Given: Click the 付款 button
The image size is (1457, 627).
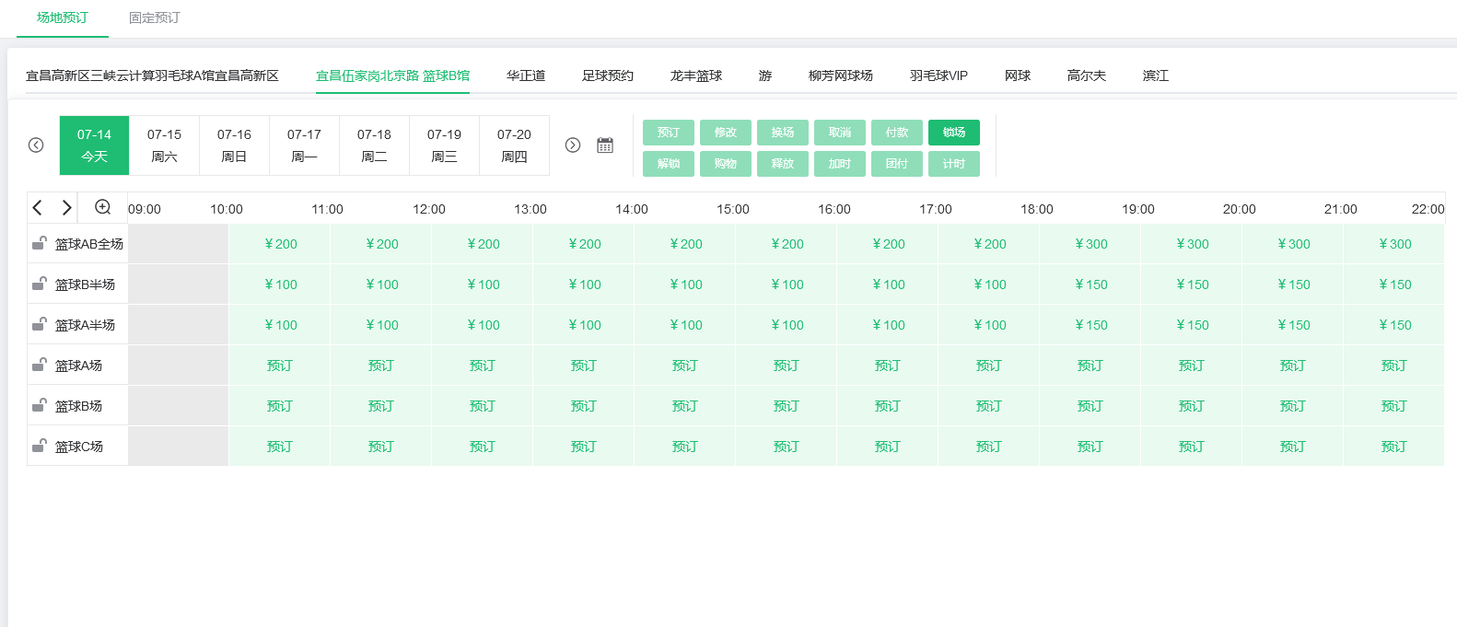Looking at the screenshot, I should [x=896, y=133].
